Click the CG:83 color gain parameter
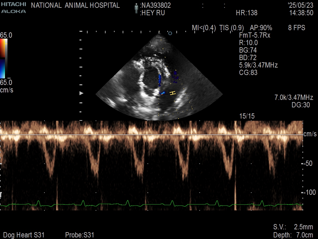The image size is (318, 239). 248,73
